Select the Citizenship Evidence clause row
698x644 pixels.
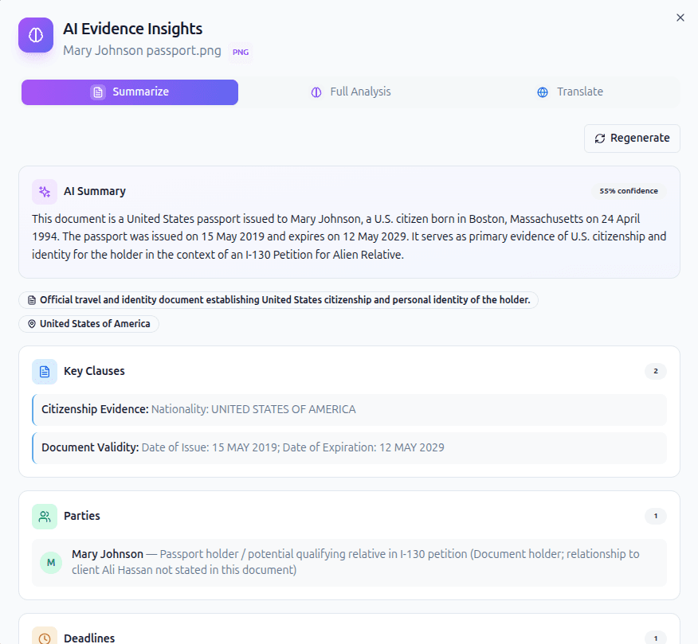(x=350, y=410)
